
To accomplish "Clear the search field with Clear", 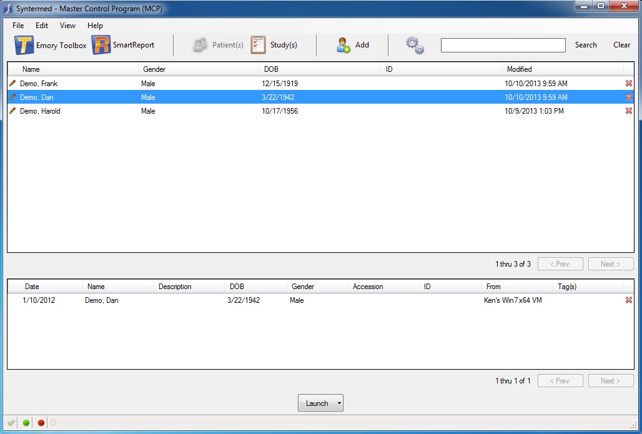I will tap(621, 45).
